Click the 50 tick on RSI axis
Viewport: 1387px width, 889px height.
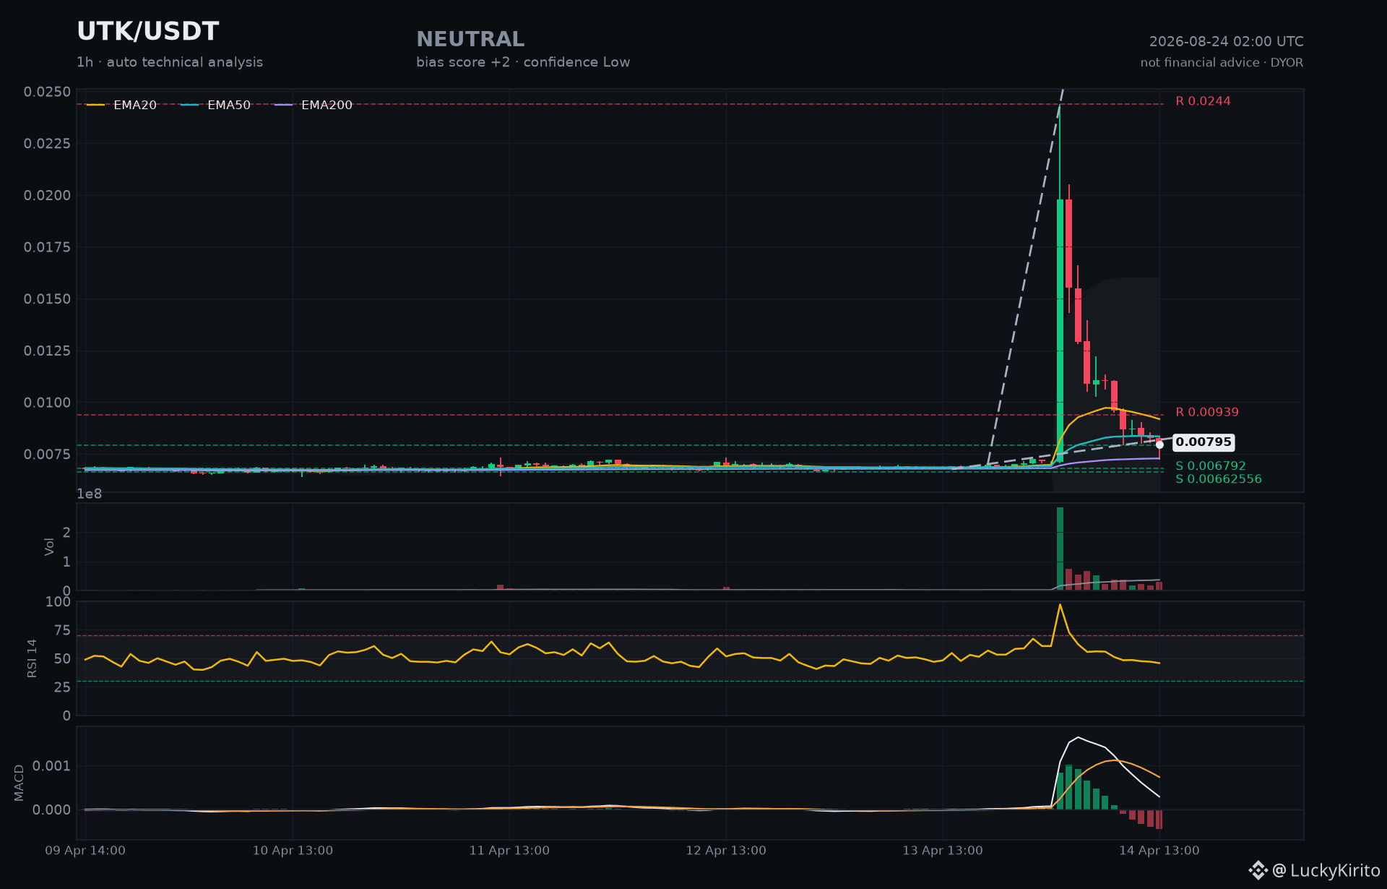pos(62,659)
